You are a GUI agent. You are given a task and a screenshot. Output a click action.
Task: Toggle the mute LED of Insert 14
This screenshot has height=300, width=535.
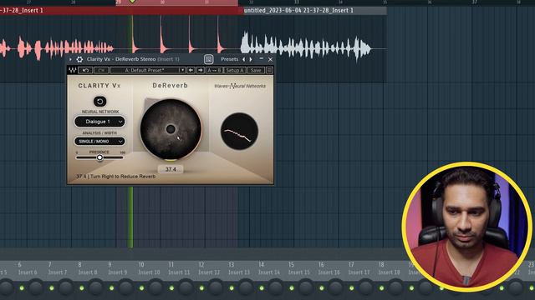coord(262,288)
